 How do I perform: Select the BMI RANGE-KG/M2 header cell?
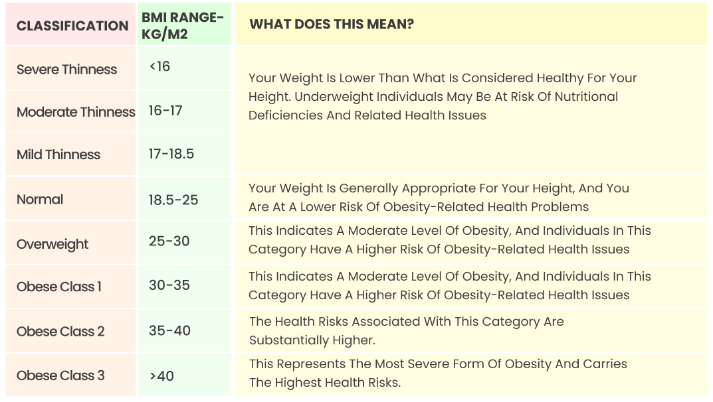[185, 24]
